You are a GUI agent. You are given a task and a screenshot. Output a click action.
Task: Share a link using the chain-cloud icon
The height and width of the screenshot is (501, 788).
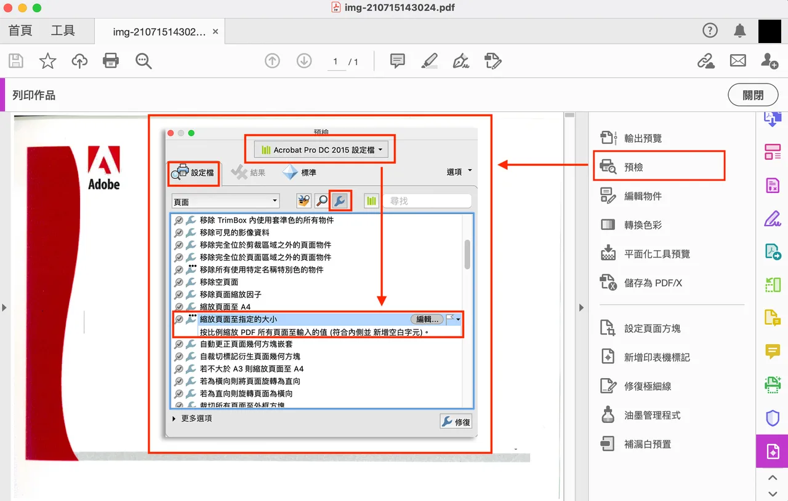[x=706, y=61]
